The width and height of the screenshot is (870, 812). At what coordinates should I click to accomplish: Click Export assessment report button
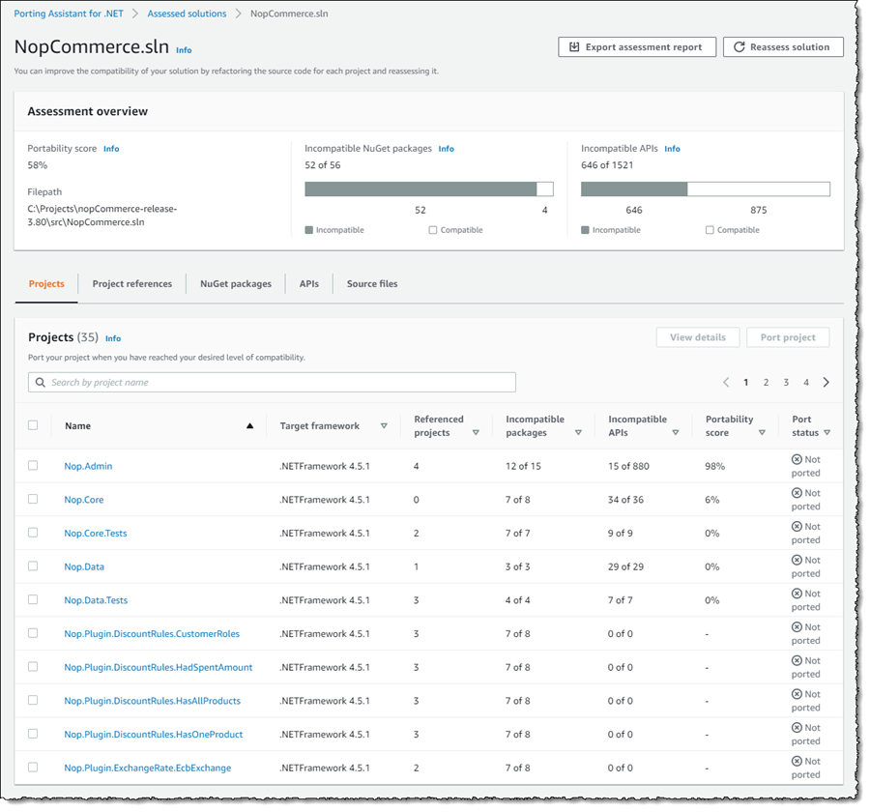pos(637,47)
